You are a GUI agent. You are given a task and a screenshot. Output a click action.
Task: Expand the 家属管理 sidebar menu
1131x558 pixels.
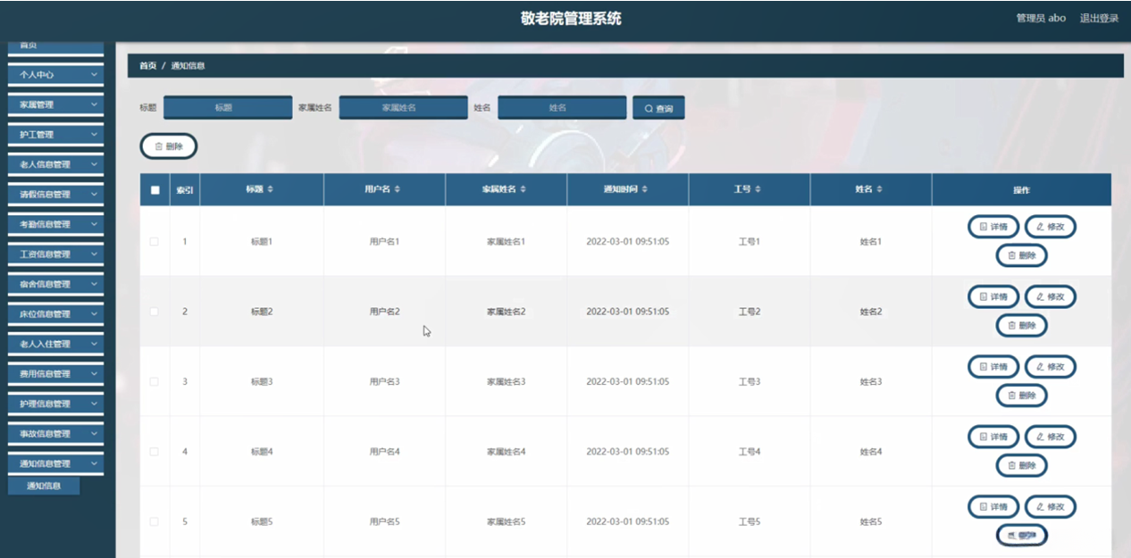point(55,104)
